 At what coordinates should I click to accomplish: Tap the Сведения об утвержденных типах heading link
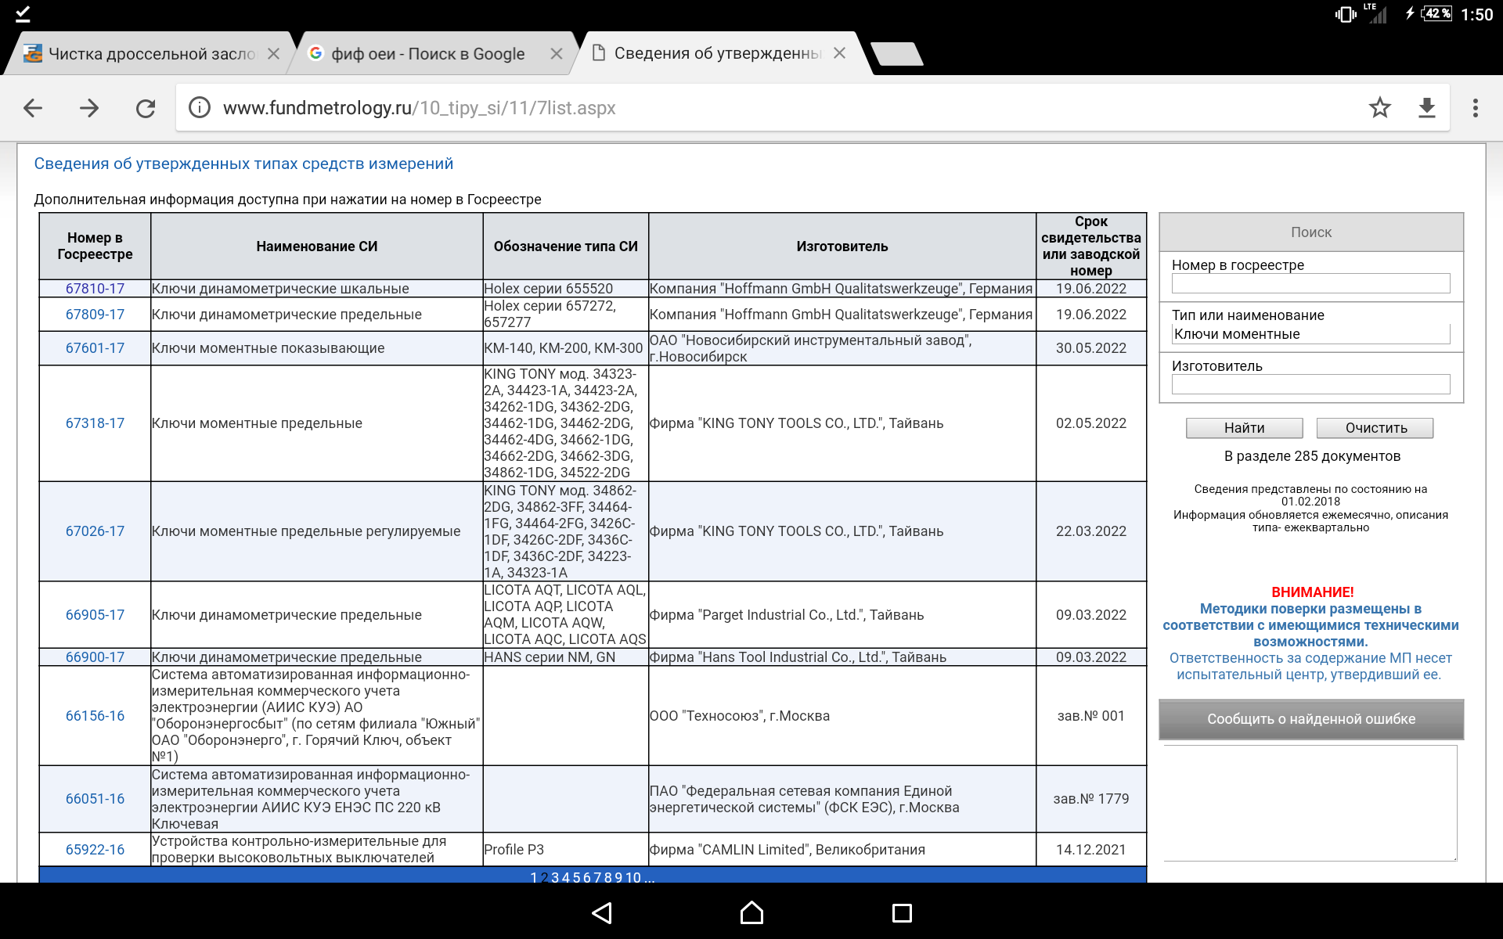pyautogui.click(x=243, y=164)
